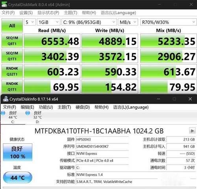Click the 69.95 read result
The height and width of the screenshot is (189, 197).
[x=52, y=86]
